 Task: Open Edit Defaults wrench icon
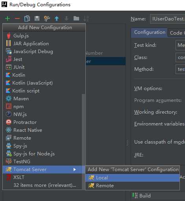click(x=47, y=18)
